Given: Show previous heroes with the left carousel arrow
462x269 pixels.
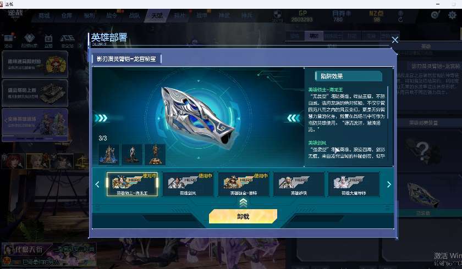Looking at the screenshot, I should coord(97,184).
